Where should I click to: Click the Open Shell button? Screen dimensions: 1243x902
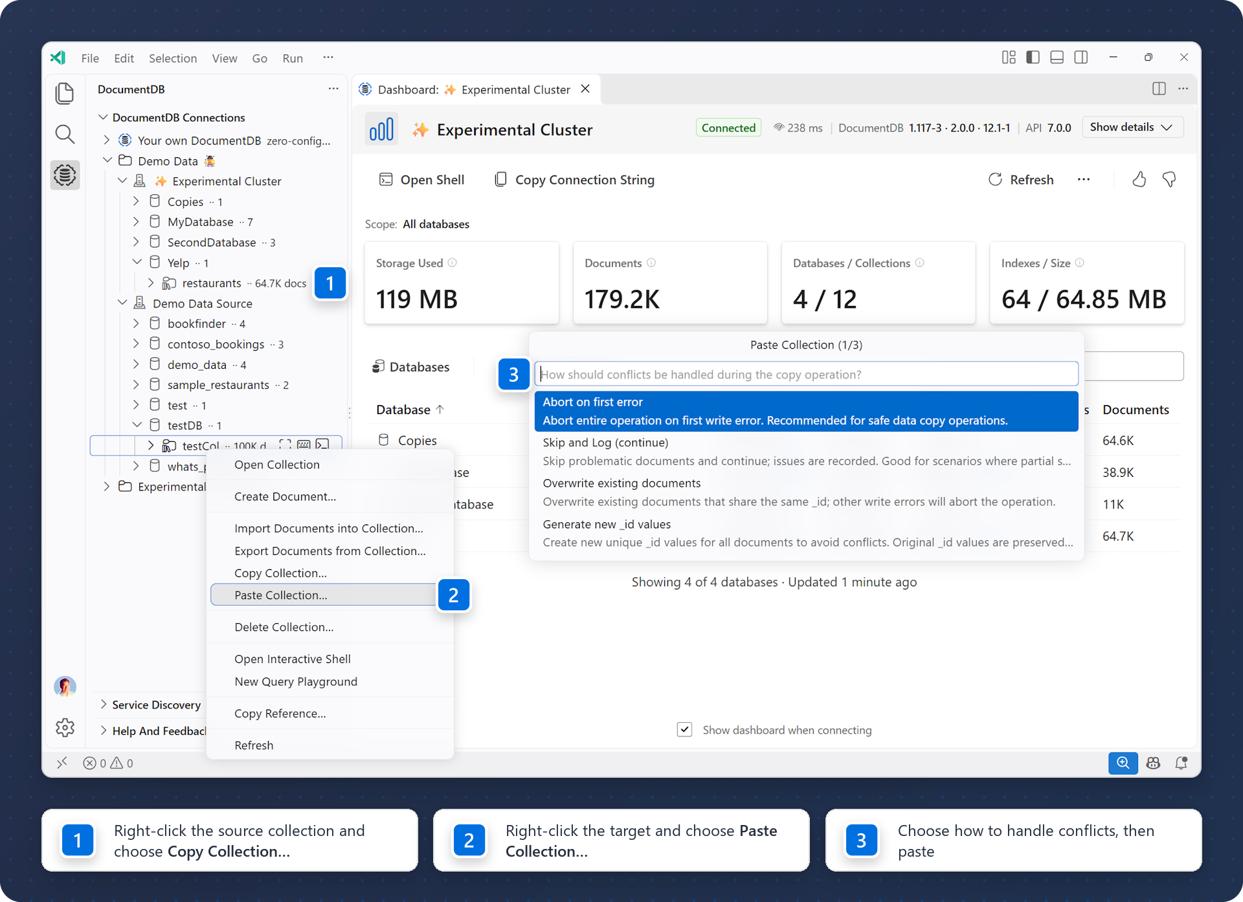click(x=421, y=180)
